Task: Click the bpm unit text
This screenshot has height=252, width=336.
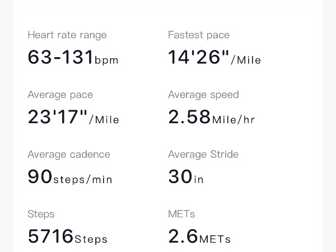Action: 106,60
